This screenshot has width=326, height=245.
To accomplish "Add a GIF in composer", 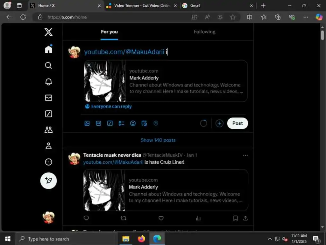I will [99, 123].
